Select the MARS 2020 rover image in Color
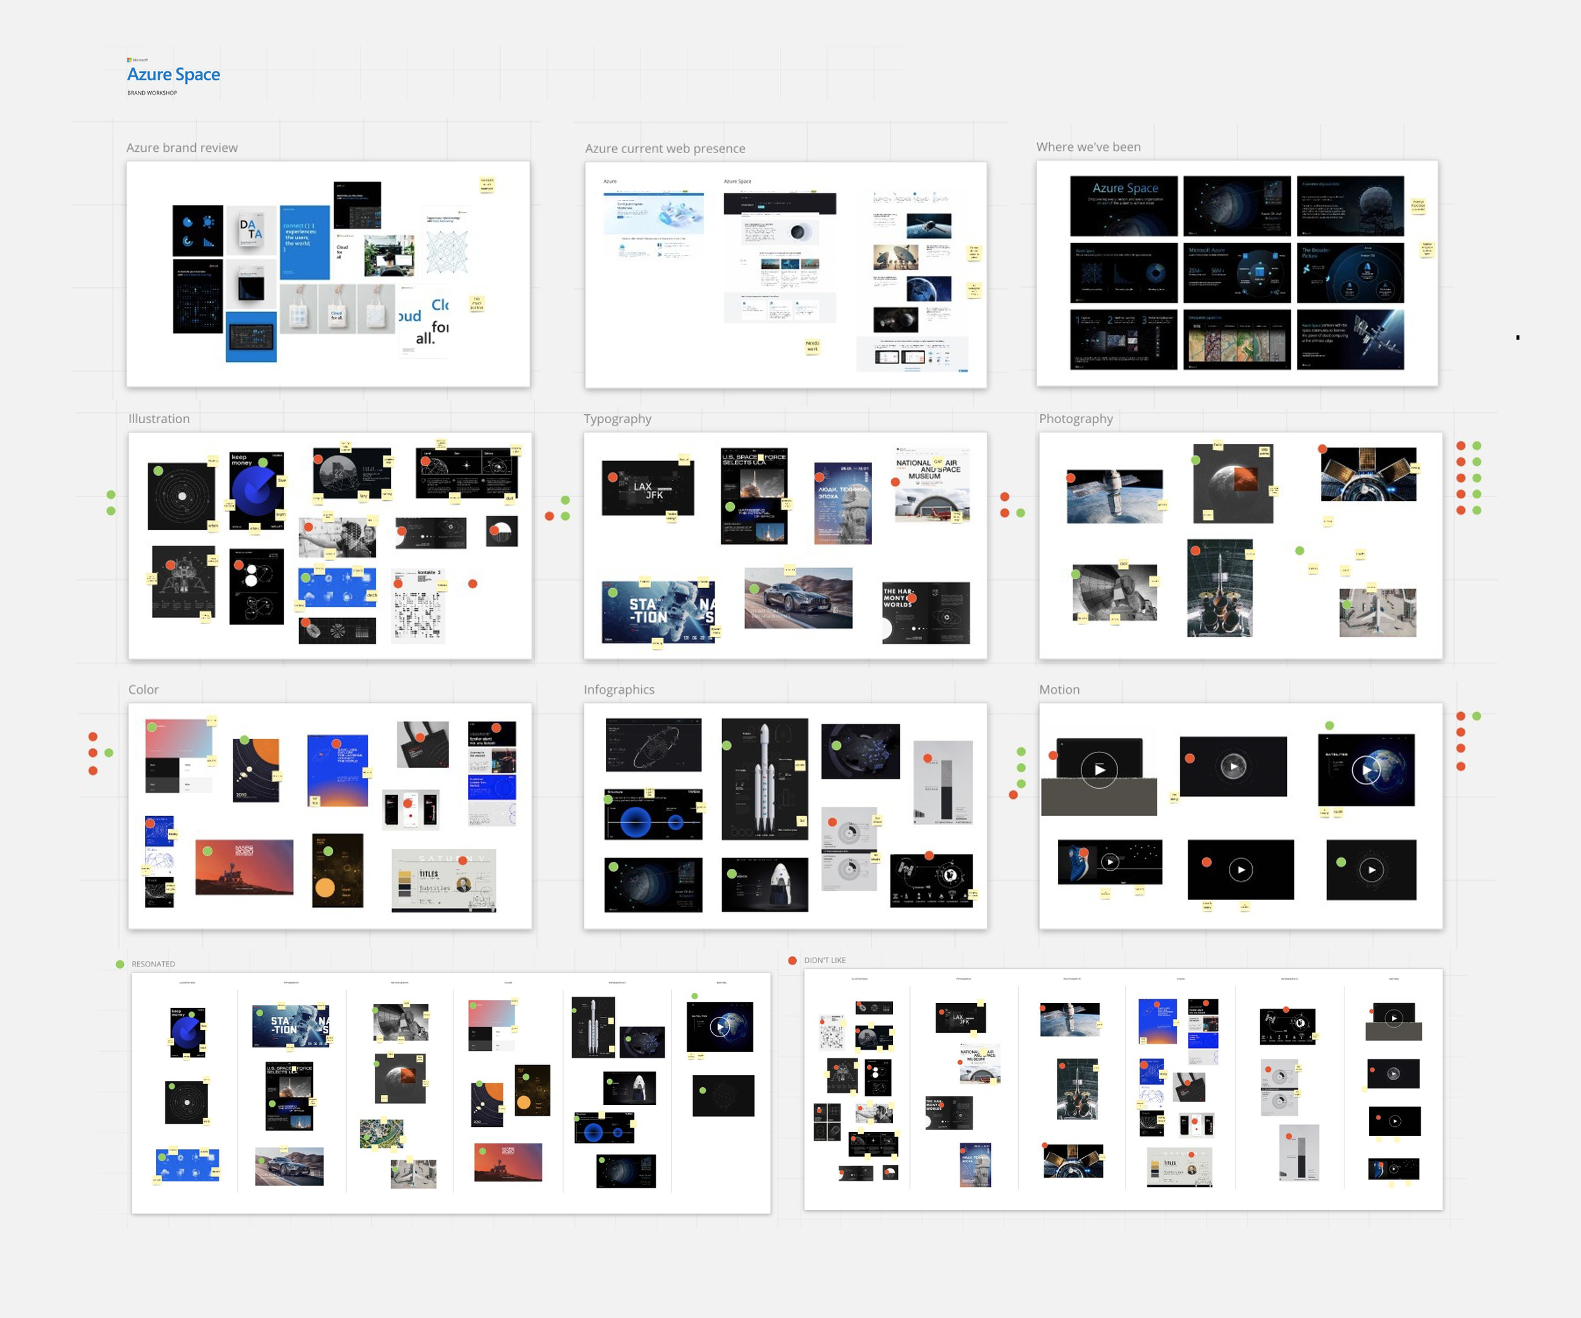Screen dimensions: 1581x1318 244,867
